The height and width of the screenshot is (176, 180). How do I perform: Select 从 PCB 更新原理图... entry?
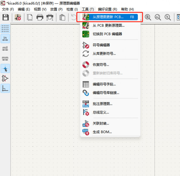tap(110, 26)
